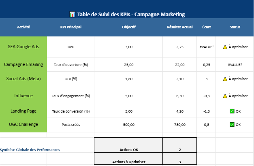Select the Activité header cell
This screenshot has height=166, width=254.
click(x=23, y=27)
